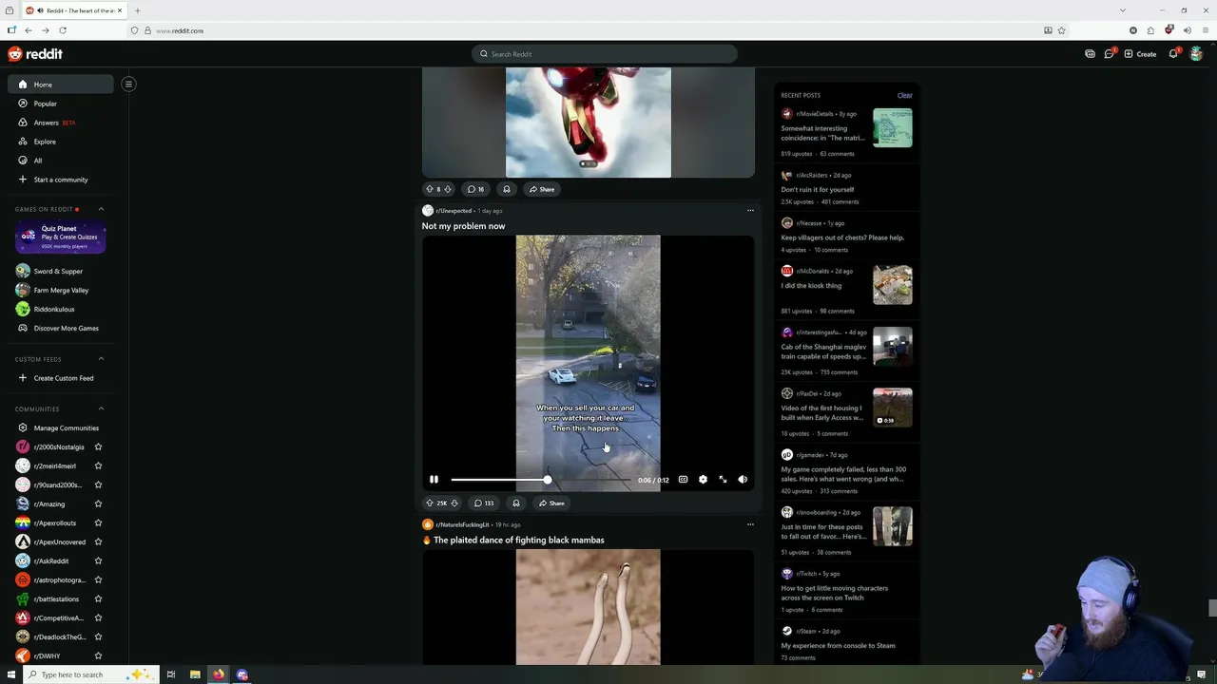
Task: Switch the video to fullscreen
Action: pos(723,480)
